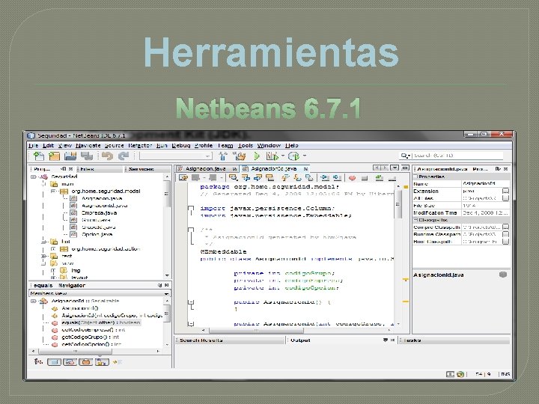This screenshot has width=539, height=404.
Task: Open the Debug menu
Action: click(181, 146)
